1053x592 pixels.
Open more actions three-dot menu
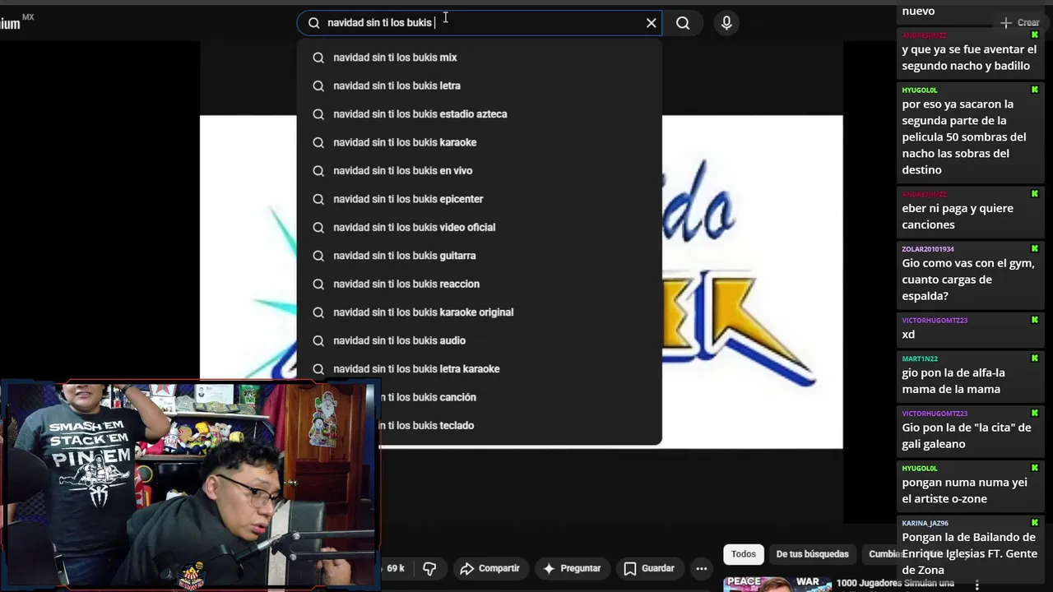click(702, 568)
